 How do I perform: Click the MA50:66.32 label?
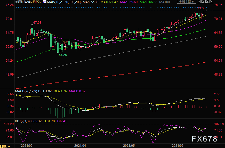click(x=148, y=2)
